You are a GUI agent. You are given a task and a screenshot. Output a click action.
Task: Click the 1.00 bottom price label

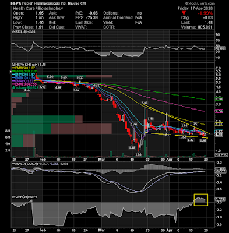point(139,155)
